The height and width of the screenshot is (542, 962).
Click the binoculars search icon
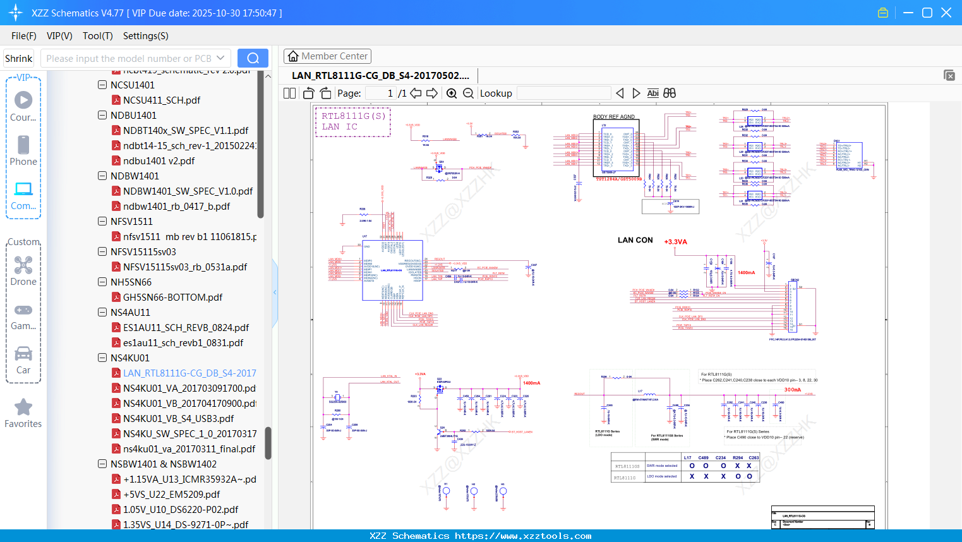pos(670,93)
